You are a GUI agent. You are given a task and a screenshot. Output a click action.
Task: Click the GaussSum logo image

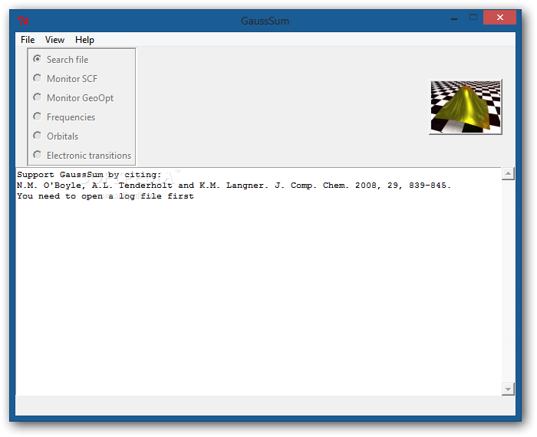(x=466, y=107)
